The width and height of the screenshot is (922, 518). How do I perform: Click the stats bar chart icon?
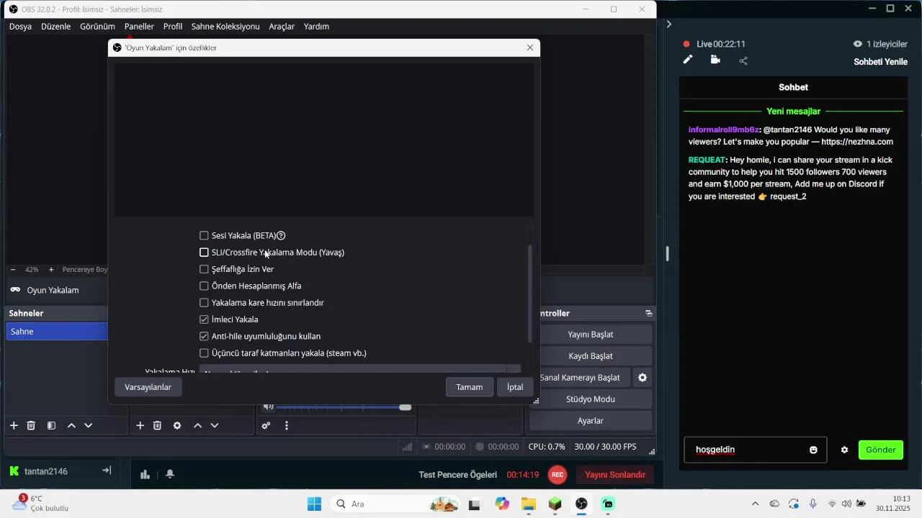145,474
